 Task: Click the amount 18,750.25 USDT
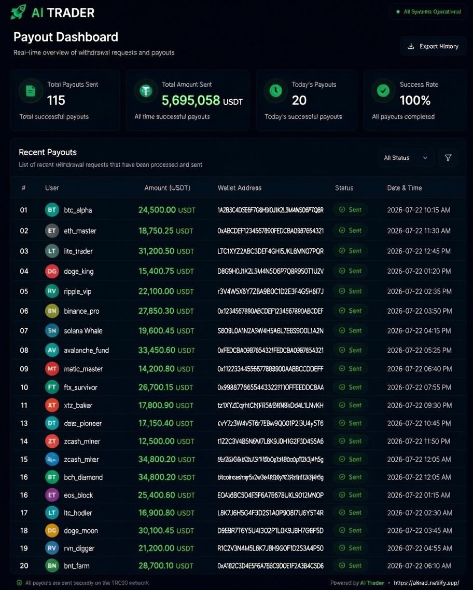coord(165,231)
